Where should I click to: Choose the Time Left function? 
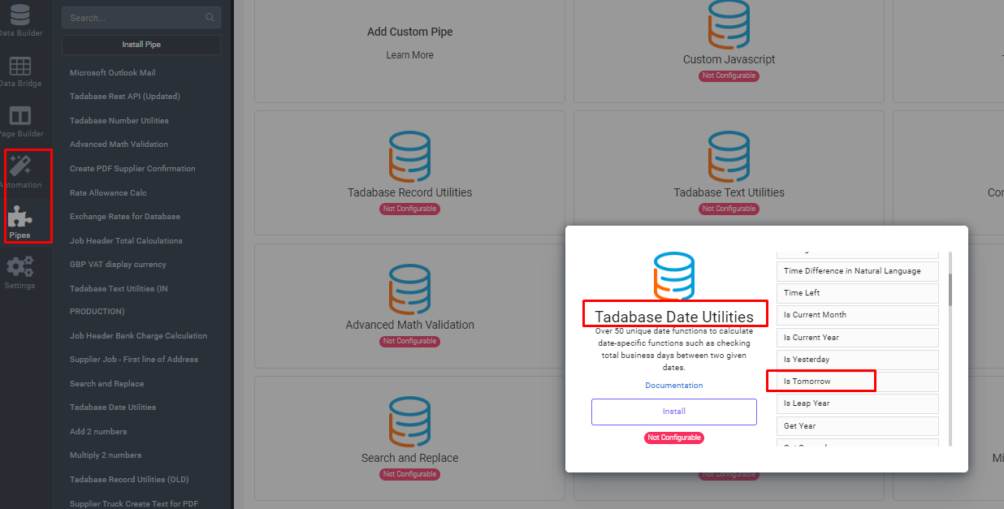[x=858, y=293]
